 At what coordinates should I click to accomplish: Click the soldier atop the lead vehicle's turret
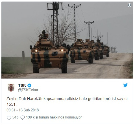click(43, 34)
